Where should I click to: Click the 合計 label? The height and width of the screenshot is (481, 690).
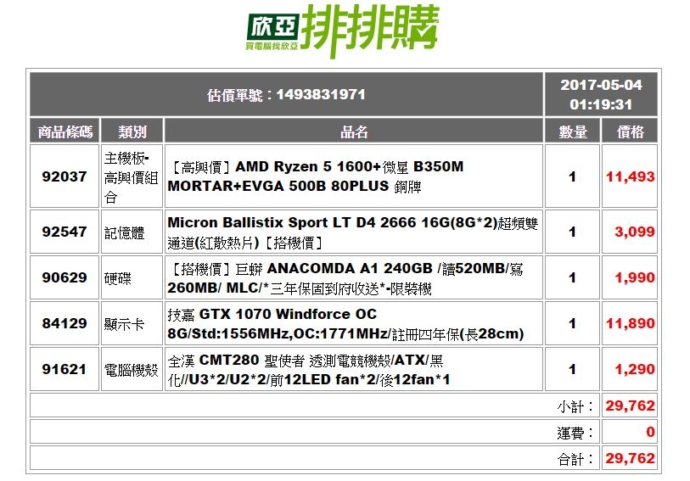pos(575,460)
